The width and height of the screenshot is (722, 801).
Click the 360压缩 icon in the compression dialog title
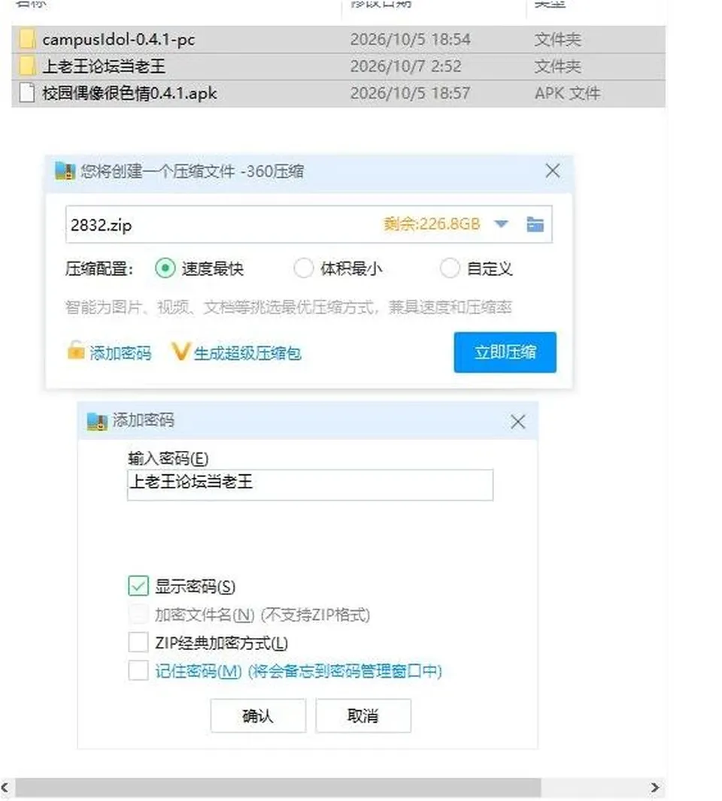click(x=65, y=171)
